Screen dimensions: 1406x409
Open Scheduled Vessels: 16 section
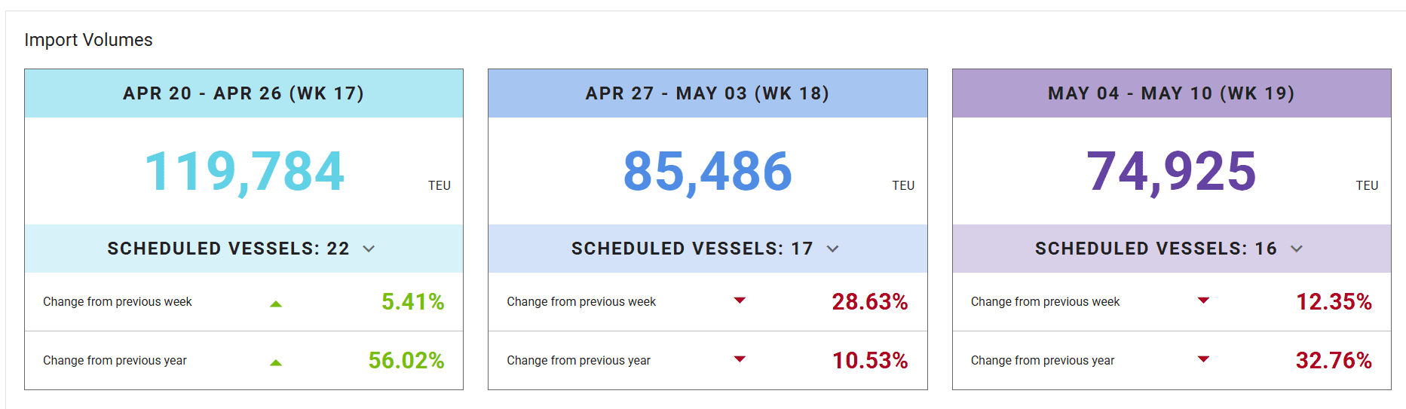point(1156,249)
